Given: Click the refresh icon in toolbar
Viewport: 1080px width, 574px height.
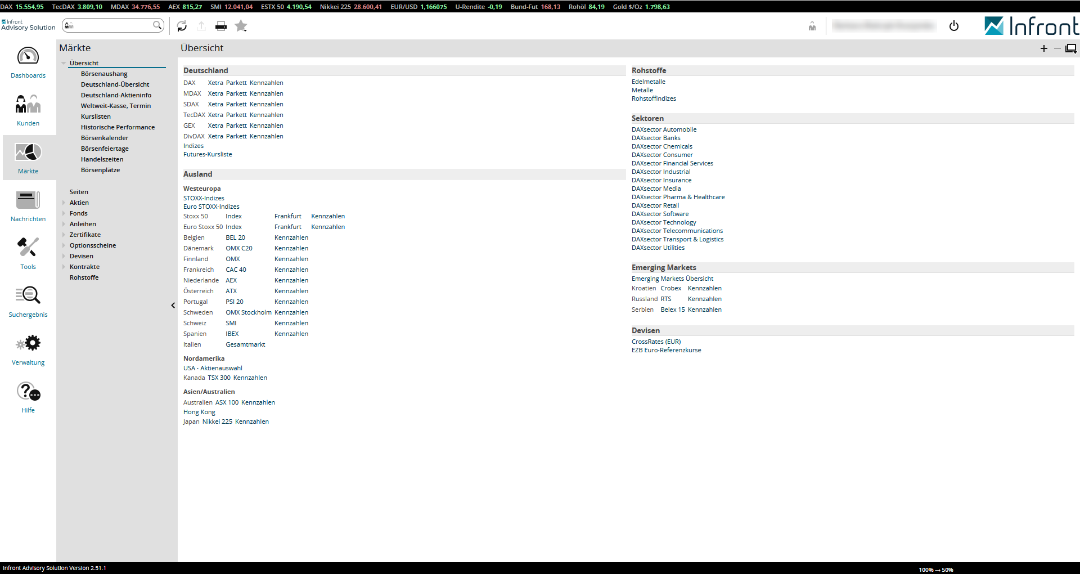Looking at the screenshot, I should (182, 26).
